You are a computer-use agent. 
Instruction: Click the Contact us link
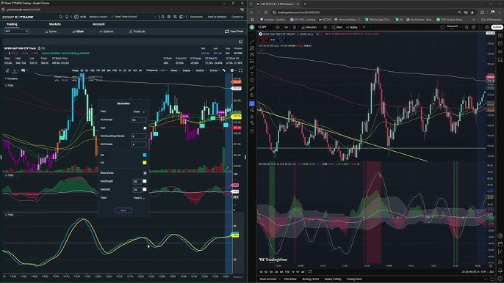237,17
